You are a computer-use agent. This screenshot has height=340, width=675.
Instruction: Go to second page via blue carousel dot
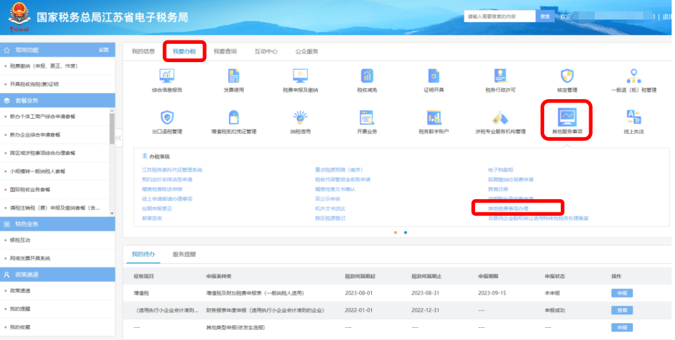[406, 233]
